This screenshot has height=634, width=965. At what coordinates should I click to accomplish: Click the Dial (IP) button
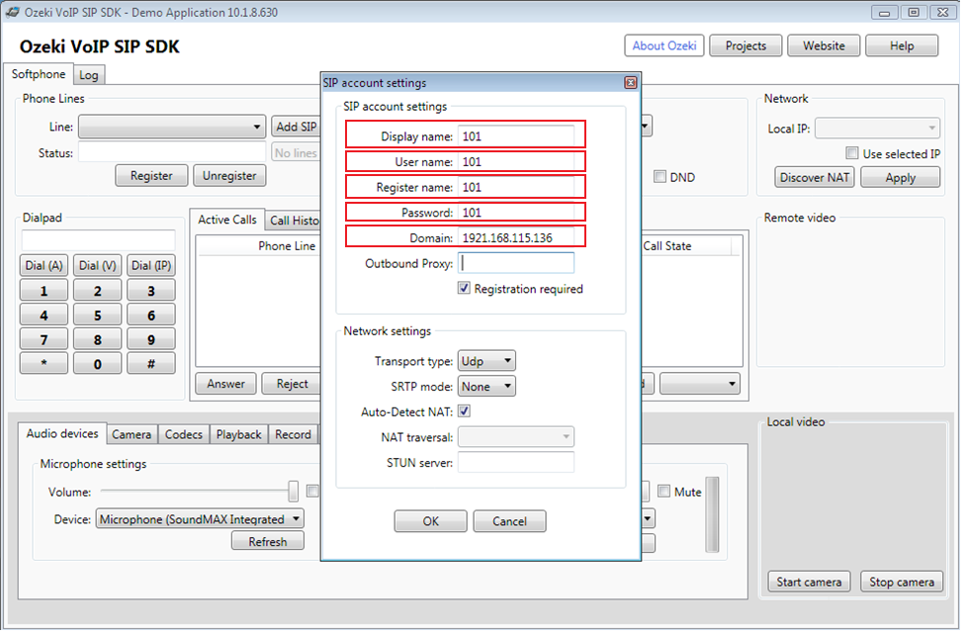[x=152, y=266]
